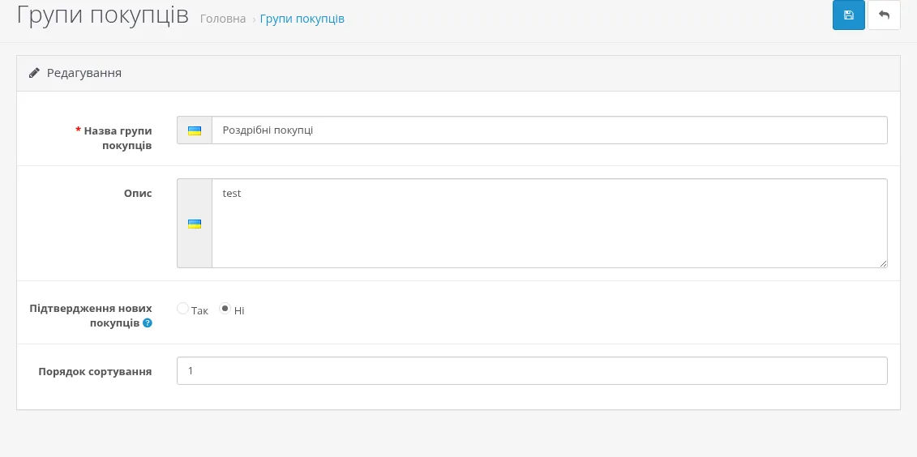The image size is (917, 457).
Task: Open the Групи покупців breadcrumb link
Action: (302, 19)
